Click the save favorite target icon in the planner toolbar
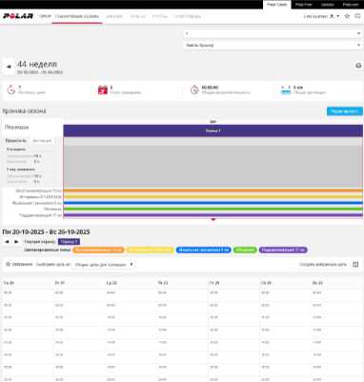 (355, 264)
